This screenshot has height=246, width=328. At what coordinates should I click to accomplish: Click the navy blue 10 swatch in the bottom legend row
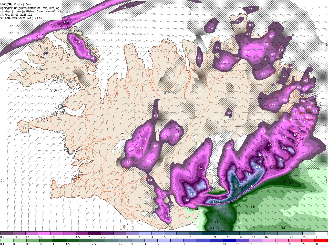tap(229, 240)
